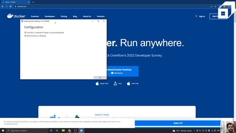
Task: Show hidden system tray icons
Action: coord(194,130)
